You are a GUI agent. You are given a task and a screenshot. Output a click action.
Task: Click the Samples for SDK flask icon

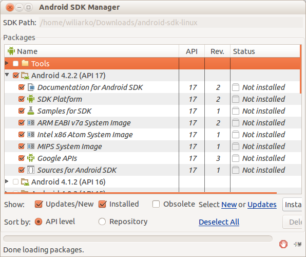31,111
